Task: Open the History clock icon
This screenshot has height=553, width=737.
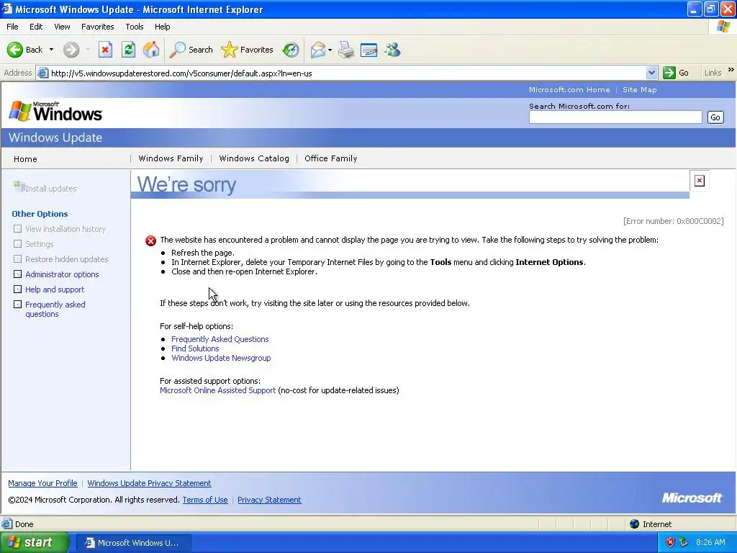Action: (291, 50)
